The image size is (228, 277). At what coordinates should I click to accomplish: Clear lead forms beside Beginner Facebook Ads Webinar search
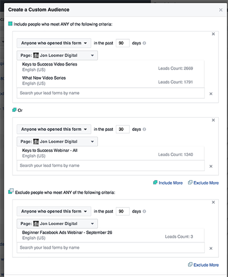211,248
